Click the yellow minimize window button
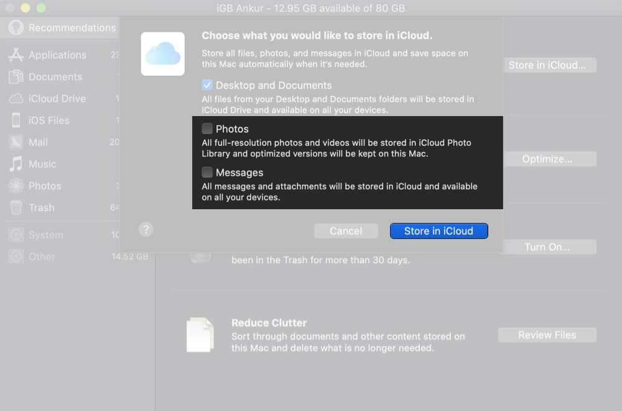Viewport: 622px width, 411px height. click(26, 8)
